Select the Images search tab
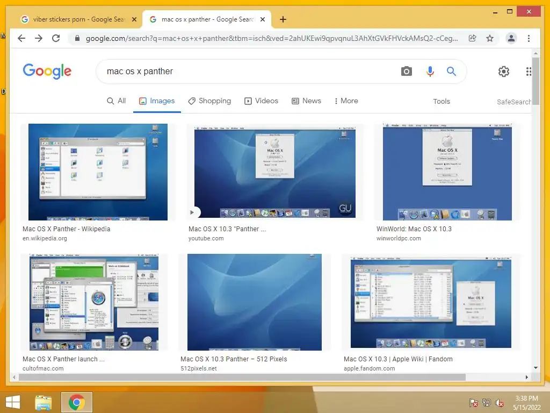The width and height of the screenshot is (550, 413). (x=157, y=101)
